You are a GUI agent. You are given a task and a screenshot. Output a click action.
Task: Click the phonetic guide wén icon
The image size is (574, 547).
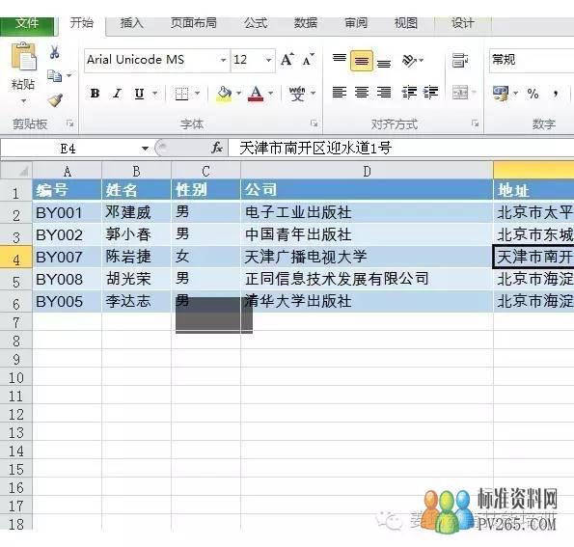click(x=297, y=94)
